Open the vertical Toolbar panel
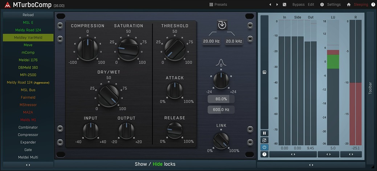 [370, 88]
